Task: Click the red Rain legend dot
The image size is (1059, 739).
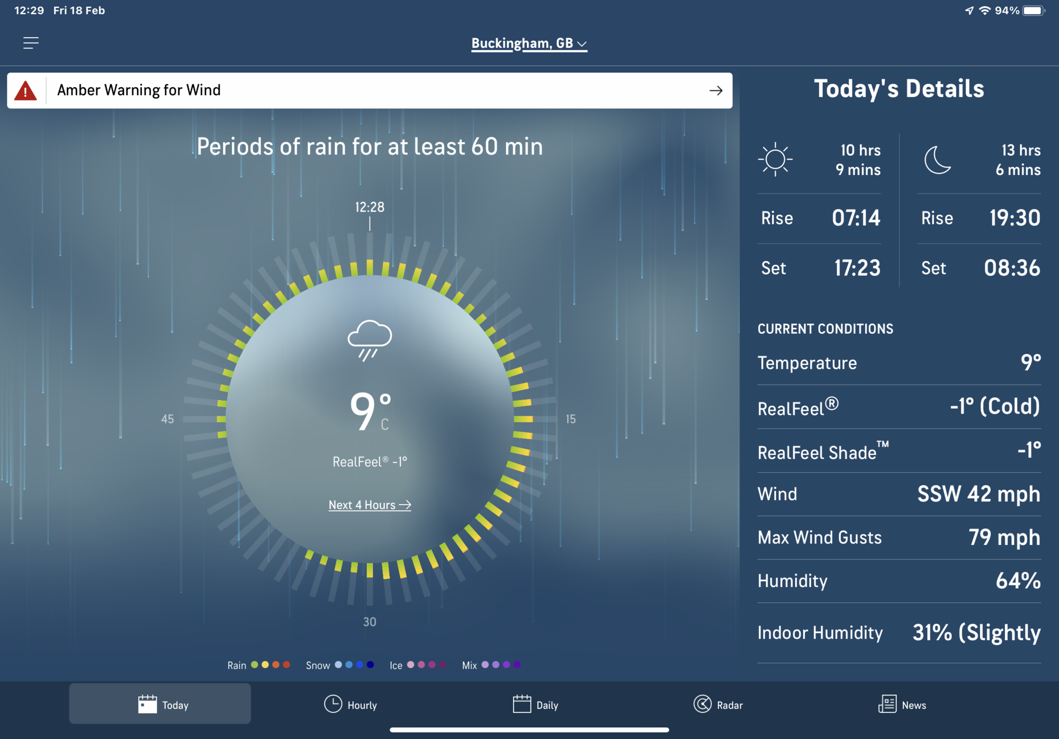Action: pos(286,665)
